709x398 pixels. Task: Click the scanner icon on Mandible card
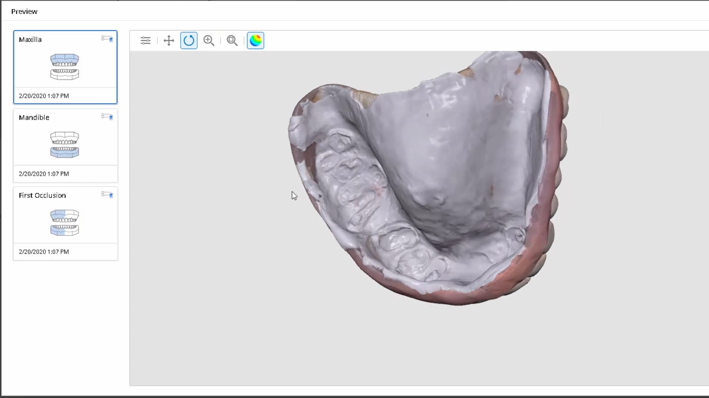107,117
